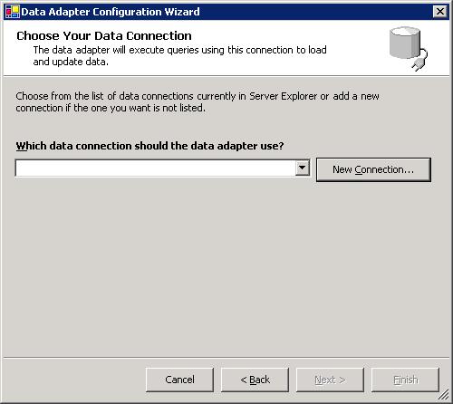Click the wizard application icon in title bar
The image size is (453, 404).
point(13,12)
